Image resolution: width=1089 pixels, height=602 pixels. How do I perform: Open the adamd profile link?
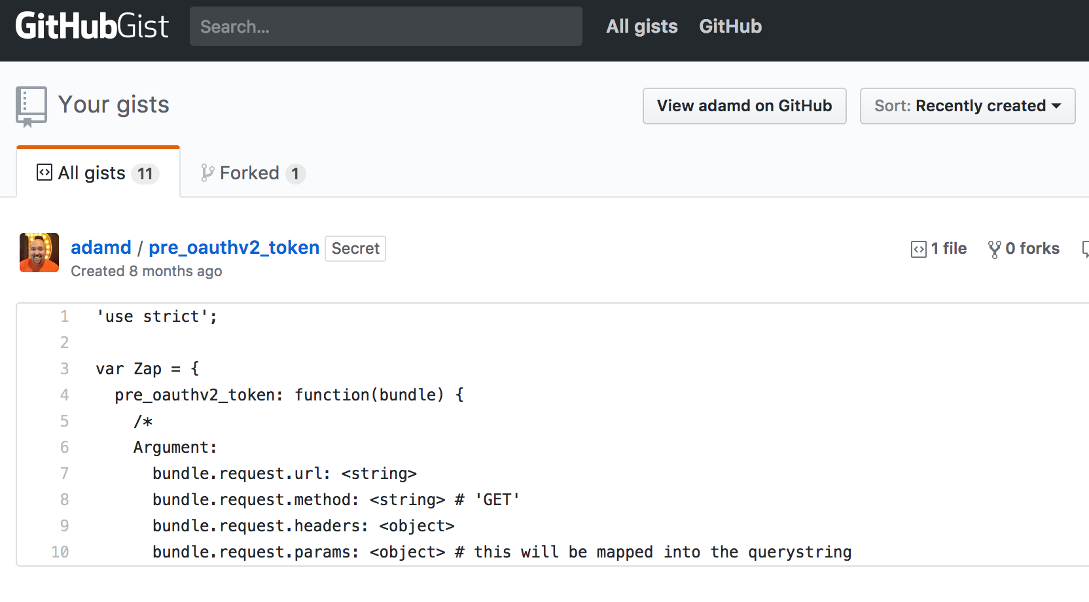(x=101, y=247)
